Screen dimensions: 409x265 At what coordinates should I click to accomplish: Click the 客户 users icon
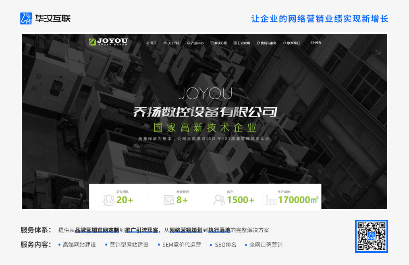click(x=219, y=200)
